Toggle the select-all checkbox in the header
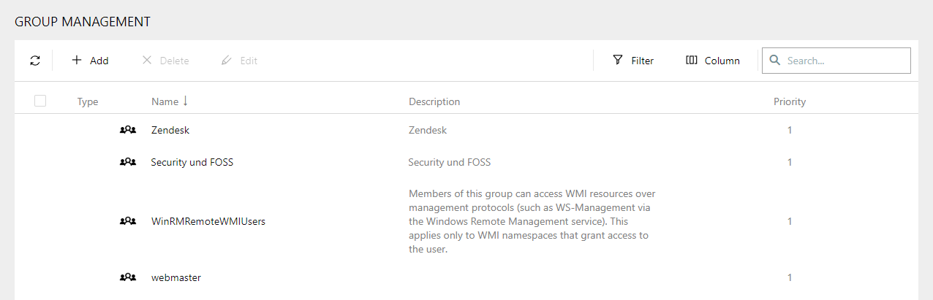Viewport: 933px width, 300px height. pos(40,101)
